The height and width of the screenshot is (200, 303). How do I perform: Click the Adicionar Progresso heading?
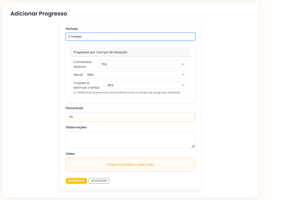click(39, 14)
